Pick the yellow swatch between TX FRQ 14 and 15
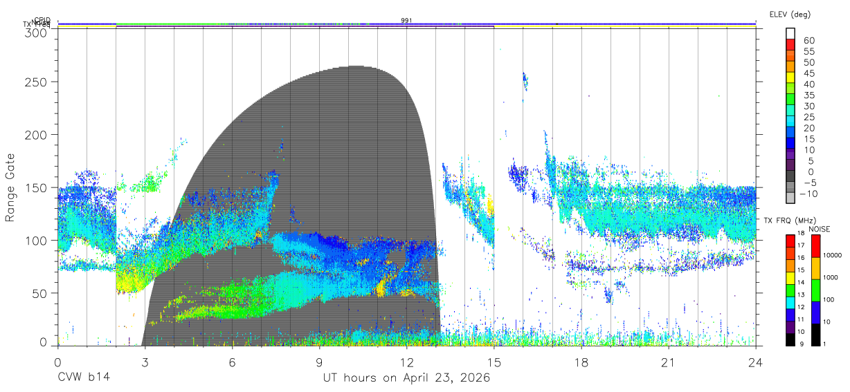This screenshot has height=392, width=850. pos(790,278)
